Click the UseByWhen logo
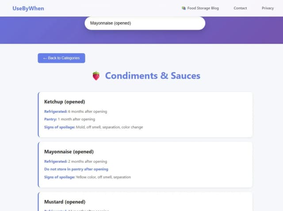This screenshot has height=211, width=283. (28, 8)
